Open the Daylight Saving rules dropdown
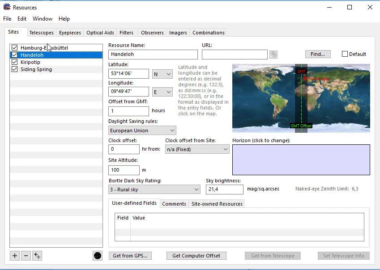 [x=142, y=131]
